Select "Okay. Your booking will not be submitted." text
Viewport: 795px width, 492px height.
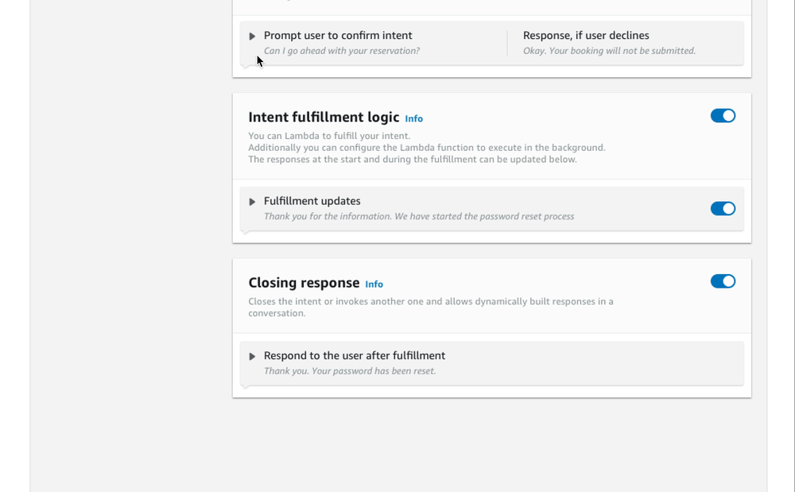(x=610, y=51)
